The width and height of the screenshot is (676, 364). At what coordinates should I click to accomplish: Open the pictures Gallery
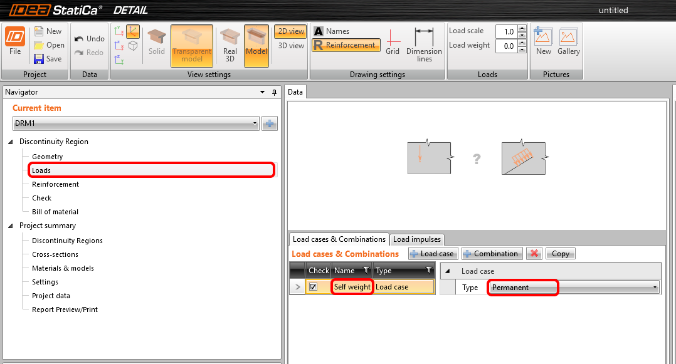click(x=568, y=41)
